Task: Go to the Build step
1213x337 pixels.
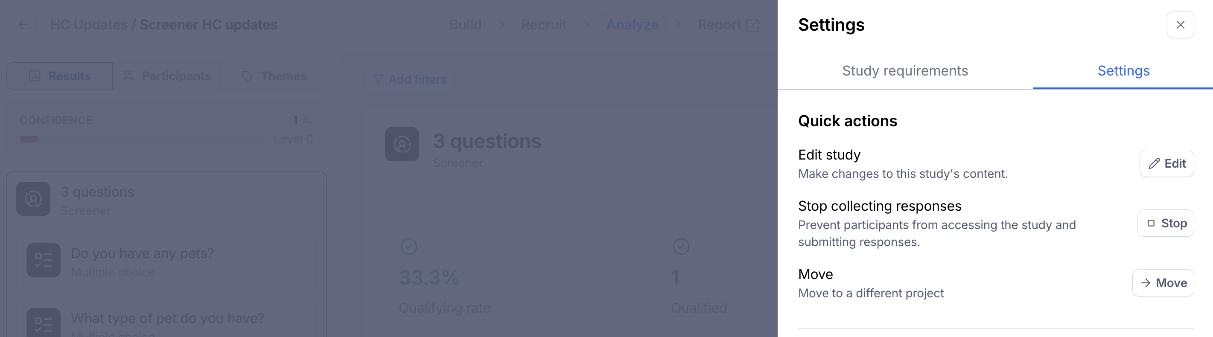Action: coord(465,25)
